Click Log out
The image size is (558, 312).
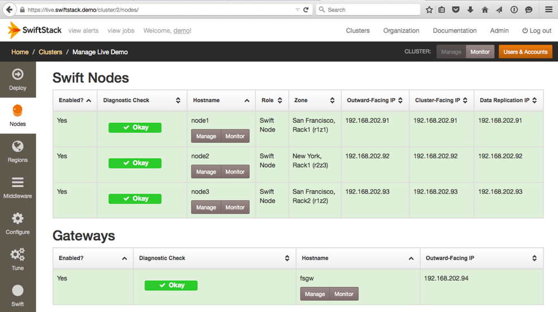(537, 31)
